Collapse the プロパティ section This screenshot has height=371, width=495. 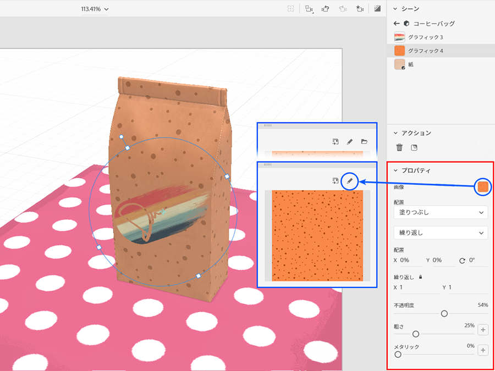(x=395, y=170)
